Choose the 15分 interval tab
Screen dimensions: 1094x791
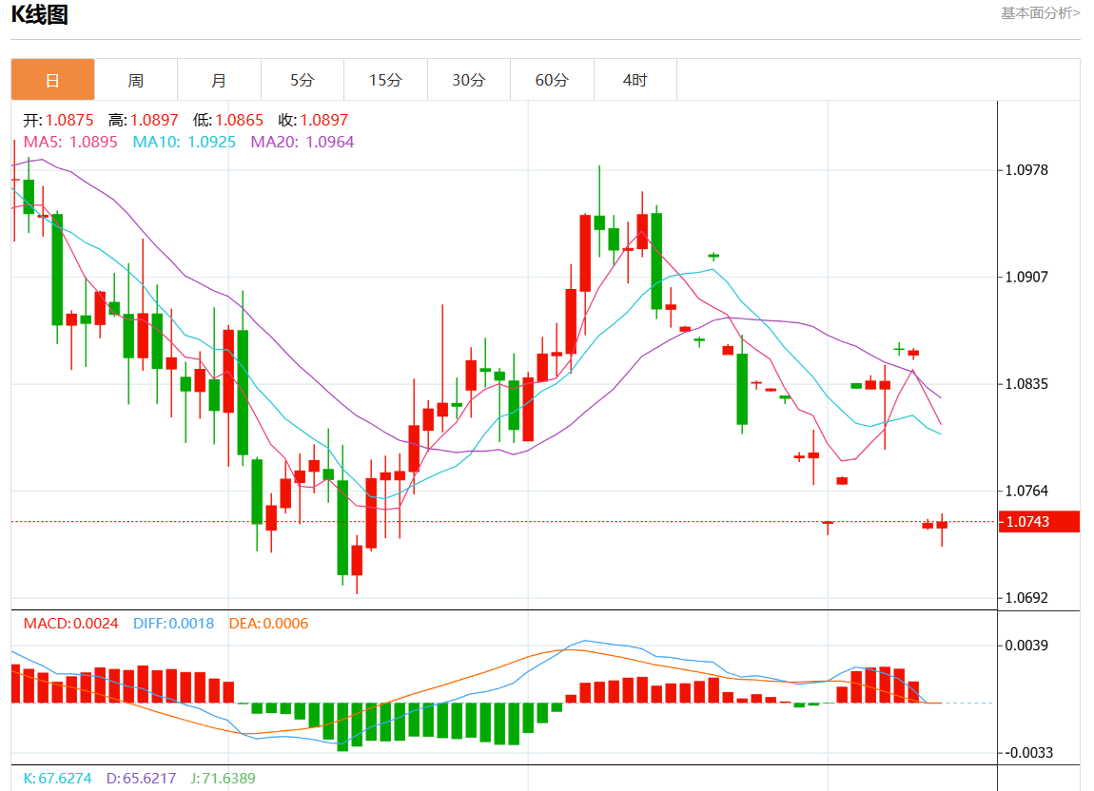tap(385, 80)
